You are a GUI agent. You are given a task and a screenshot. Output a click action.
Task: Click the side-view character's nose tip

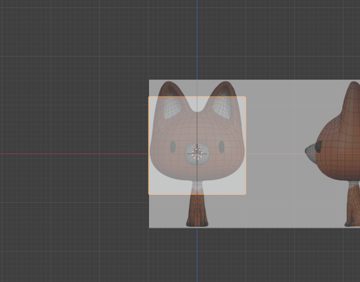[x=307, y=151]
